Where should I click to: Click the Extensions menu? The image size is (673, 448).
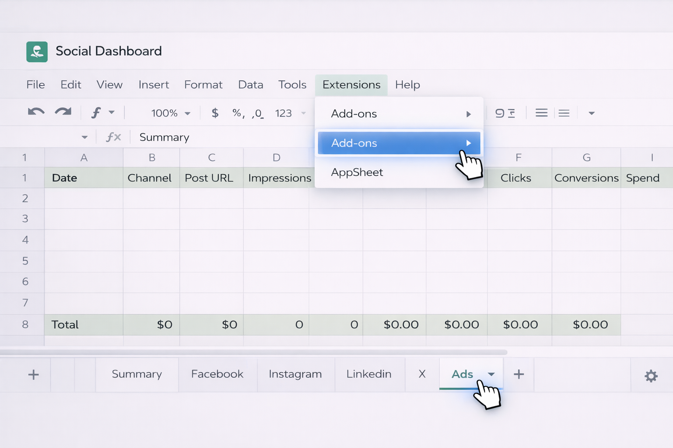click(x=351, y=85)
